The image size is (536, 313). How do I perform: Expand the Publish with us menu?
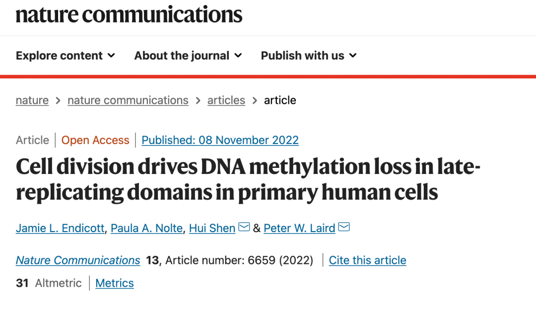[x=308, y=56]
